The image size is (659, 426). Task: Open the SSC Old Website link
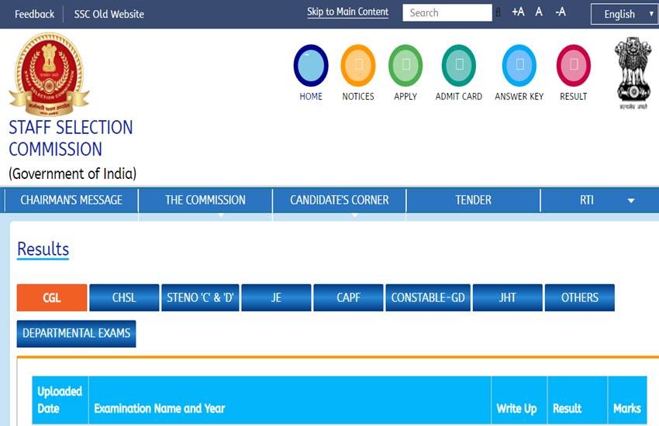coord(109,14)
